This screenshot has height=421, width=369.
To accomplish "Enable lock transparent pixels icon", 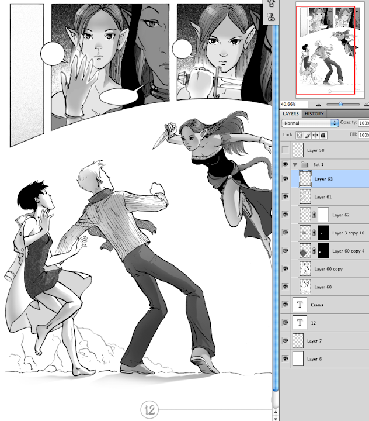I will pos(300,135).
